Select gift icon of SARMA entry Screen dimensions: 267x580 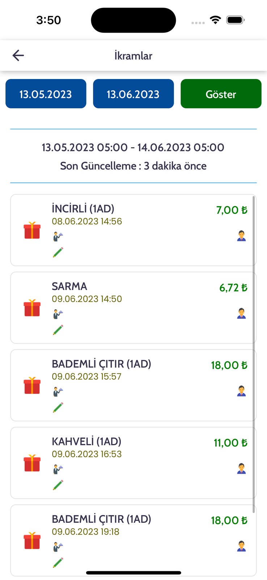tap(32, 308)
